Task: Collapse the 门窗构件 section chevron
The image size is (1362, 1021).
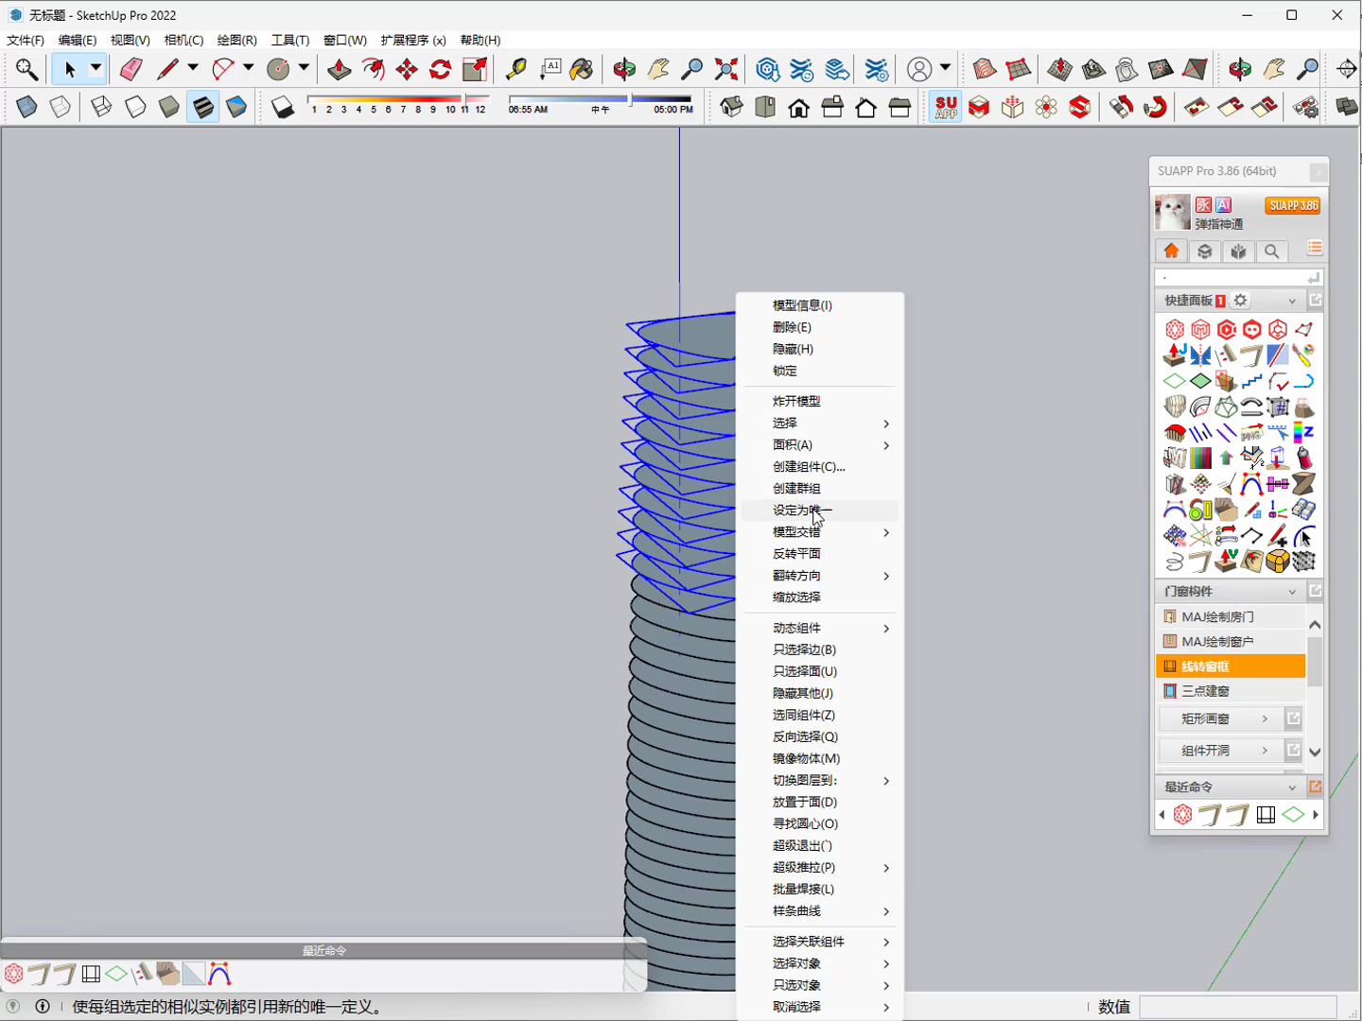Action: [x=1292, y=592]
